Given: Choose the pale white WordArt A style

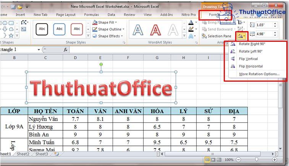Looking at the screenshot, I should pyautogui.click(x=173, y=30).
